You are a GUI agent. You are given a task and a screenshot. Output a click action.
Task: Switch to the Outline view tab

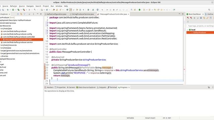point(209,14)
